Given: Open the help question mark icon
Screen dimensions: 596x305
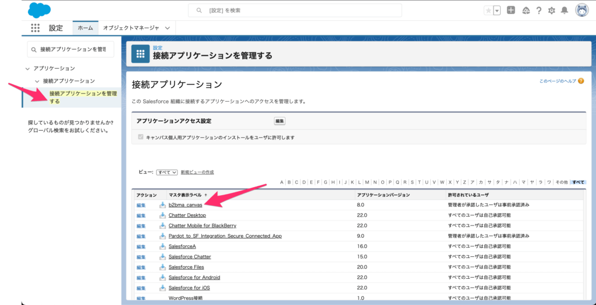Looking at the screenshot, I should [x=539, y=10].
